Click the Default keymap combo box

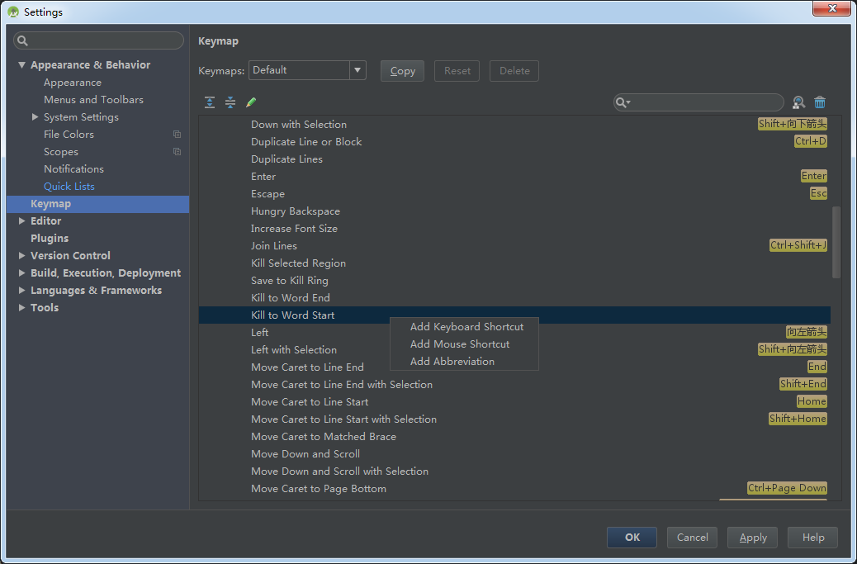[307, 70]
